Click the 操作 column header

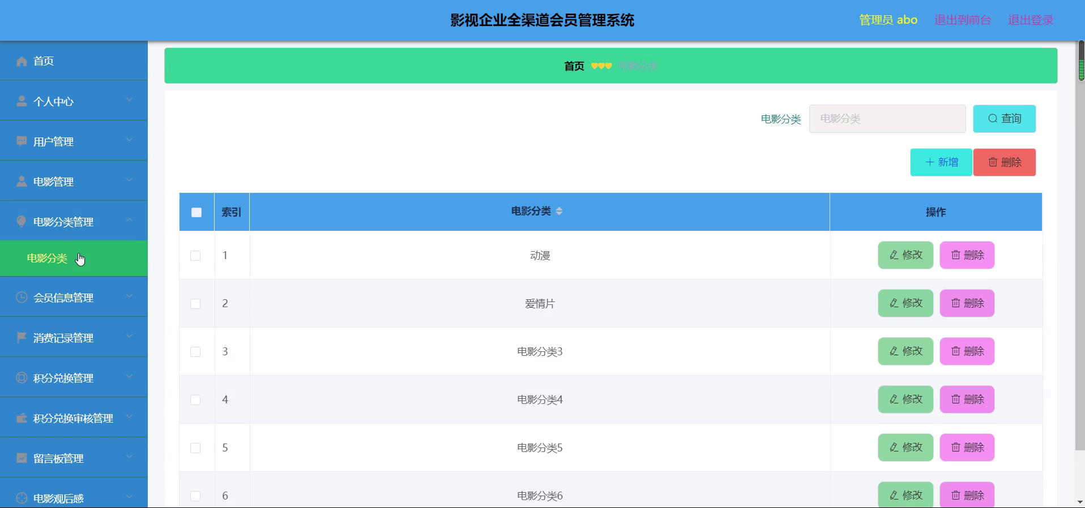tap(936, 212)
